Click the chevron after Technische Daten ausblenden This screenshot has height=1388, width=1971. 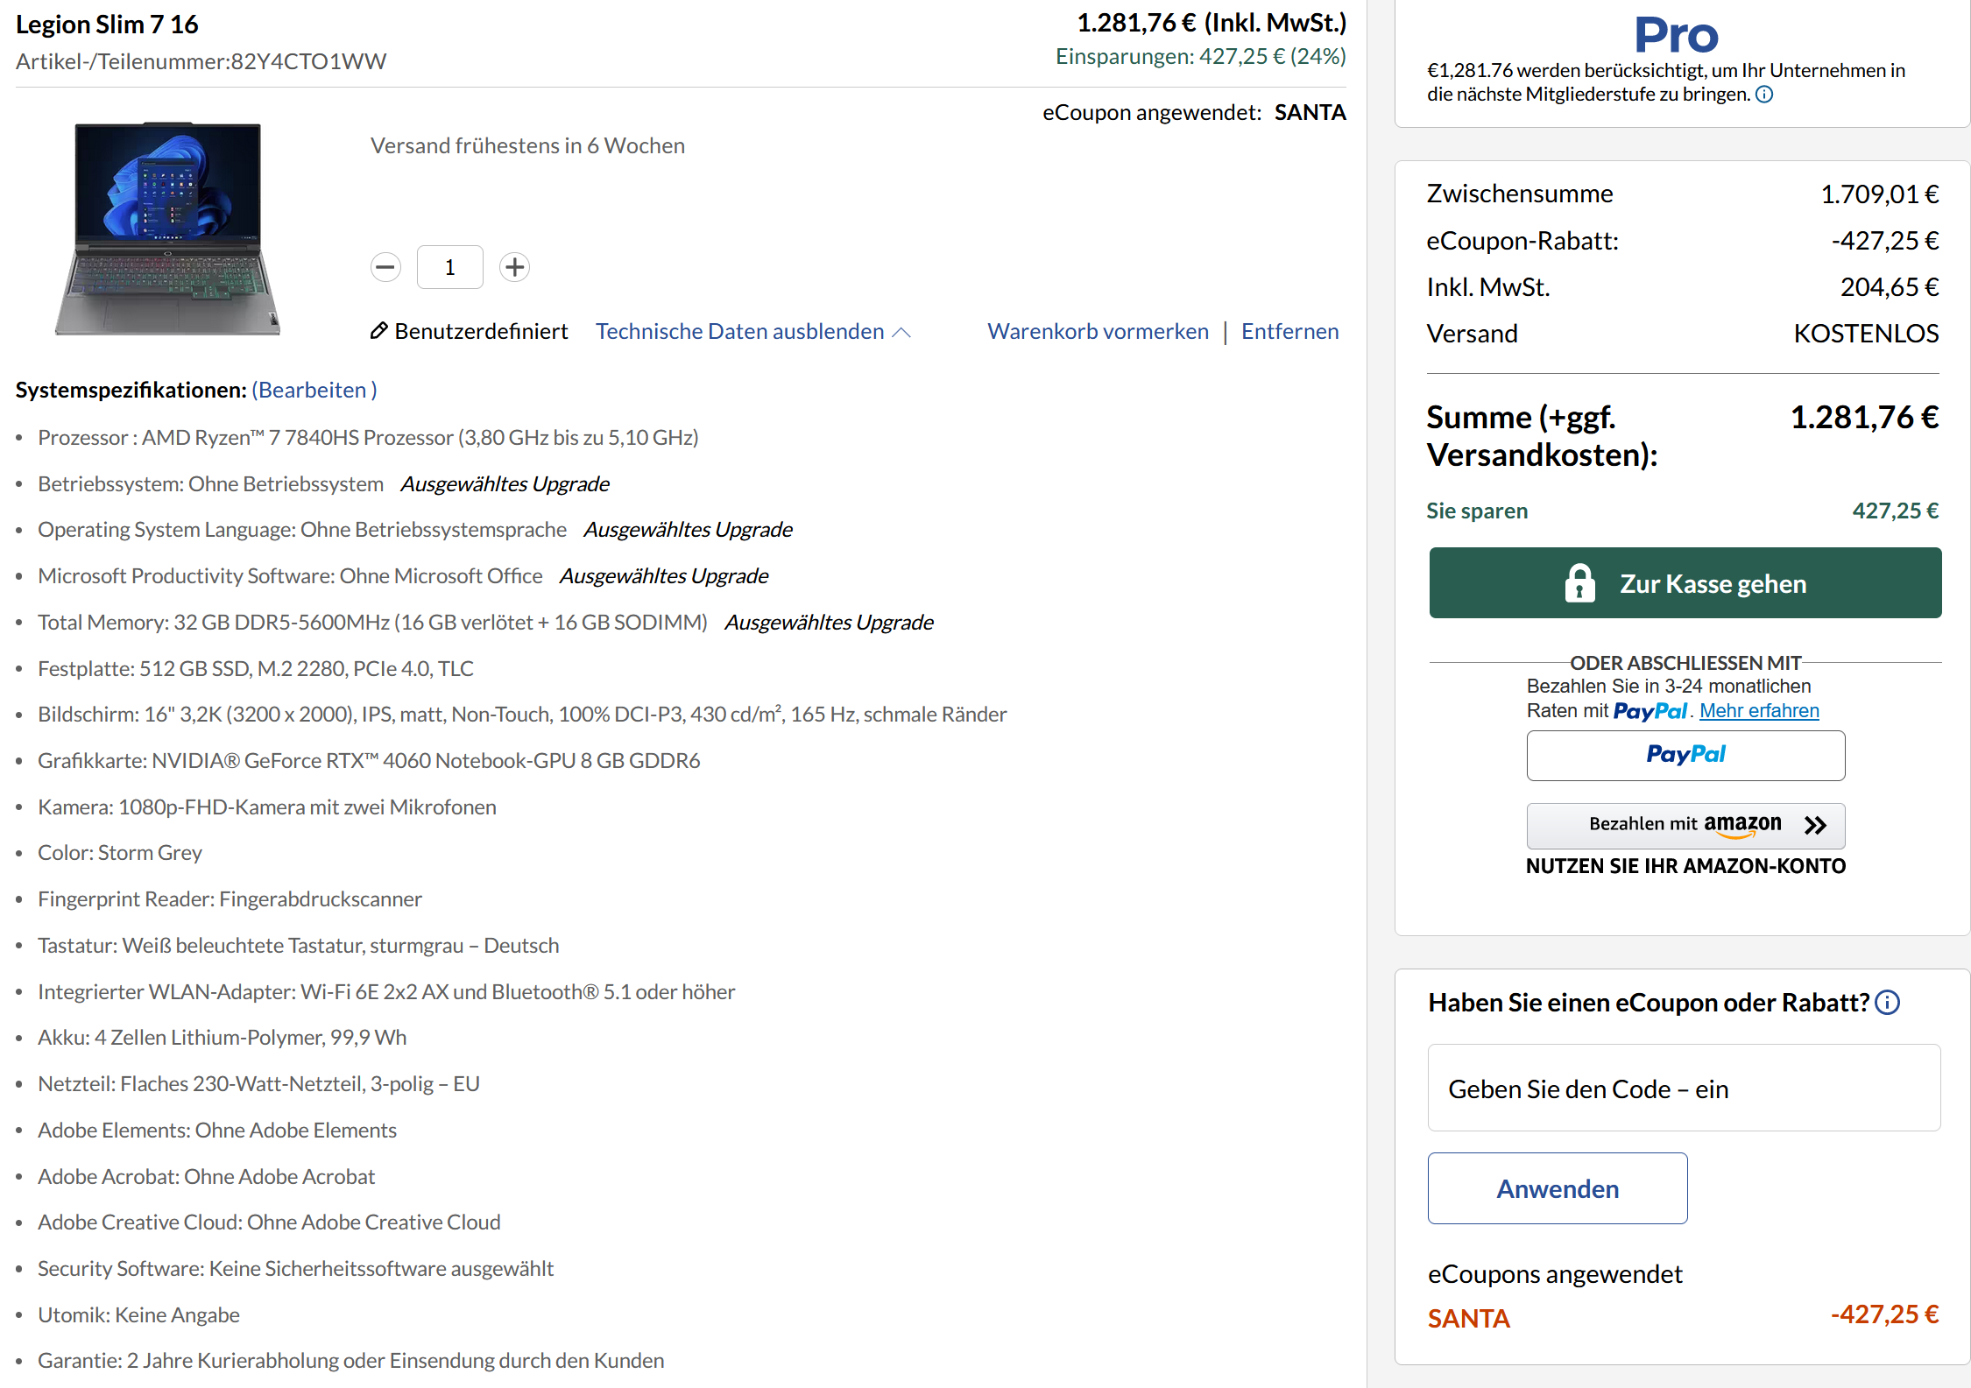tap(901, 332)
